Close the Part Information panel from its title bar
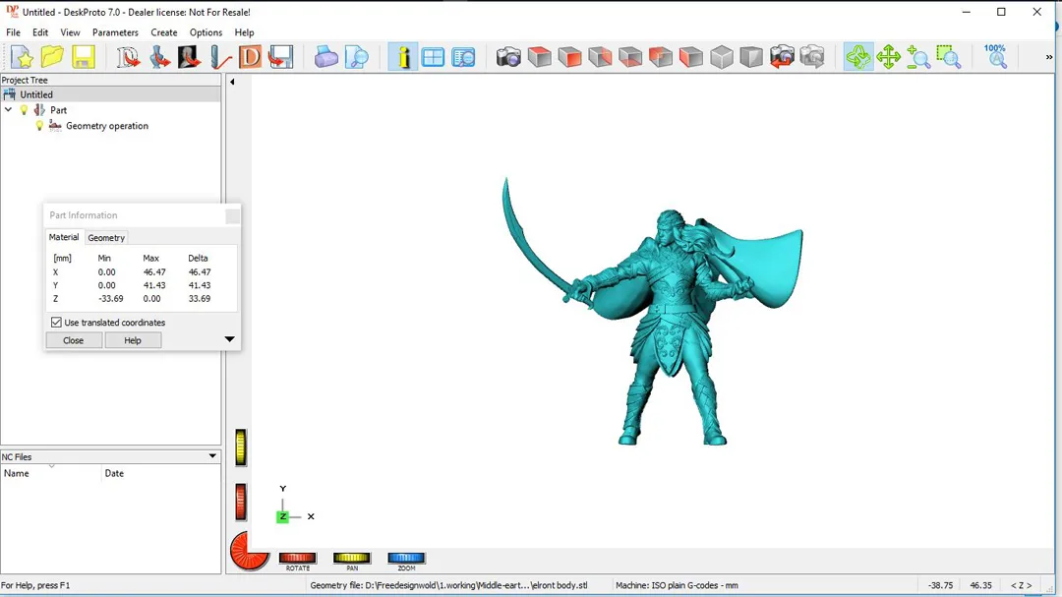Image resolution: width=1062 pixels, height=597 pixels. (x=232, y=215)
